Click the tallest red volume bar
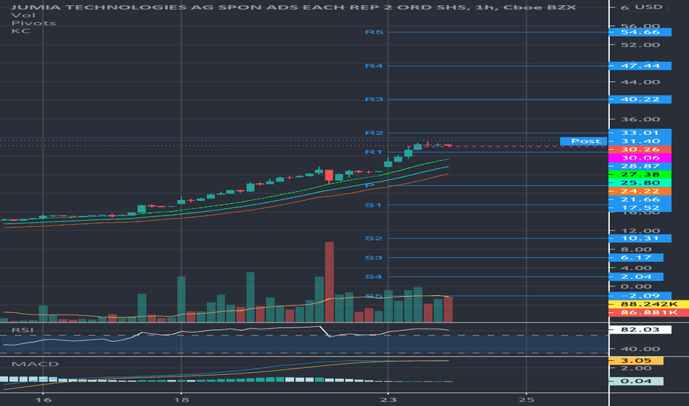The image size is (689, 406). (x=329, y=282)
